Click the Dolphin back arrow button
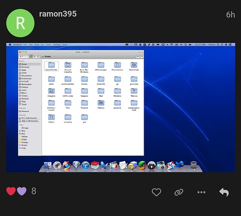Image resolution: width=241 pixels, height=216 pixels. coord(21,57)
